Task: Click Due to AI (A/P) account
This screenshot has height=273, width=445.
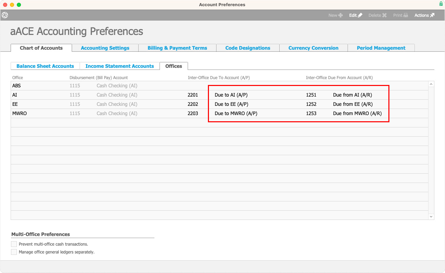Action: 231,95
